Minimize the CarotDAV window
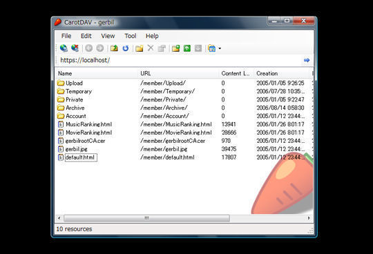 click(274, 21)
